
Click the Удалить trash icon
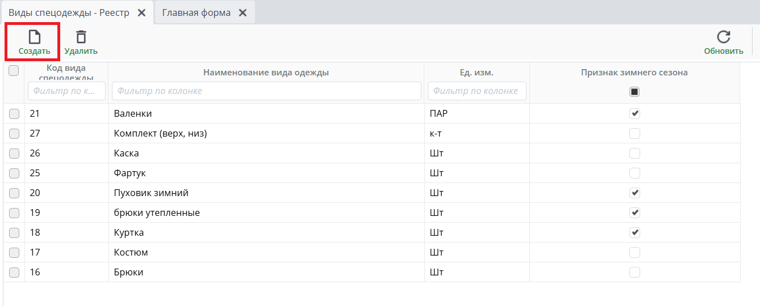81,37
